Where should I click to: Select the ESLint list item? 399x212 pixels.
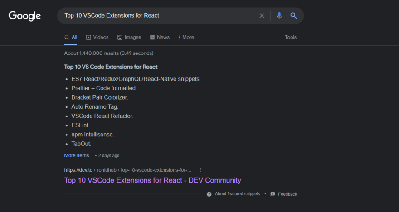(80, 125)
